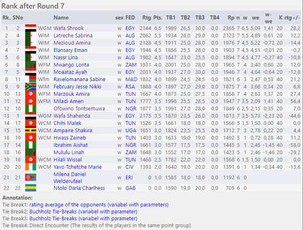The width and height of the screenshot is (303, 230).
Task: Click the Madagascar flag beside Ravelomanana Sabine
Action: pyautogui.click(x=31, y=79)
